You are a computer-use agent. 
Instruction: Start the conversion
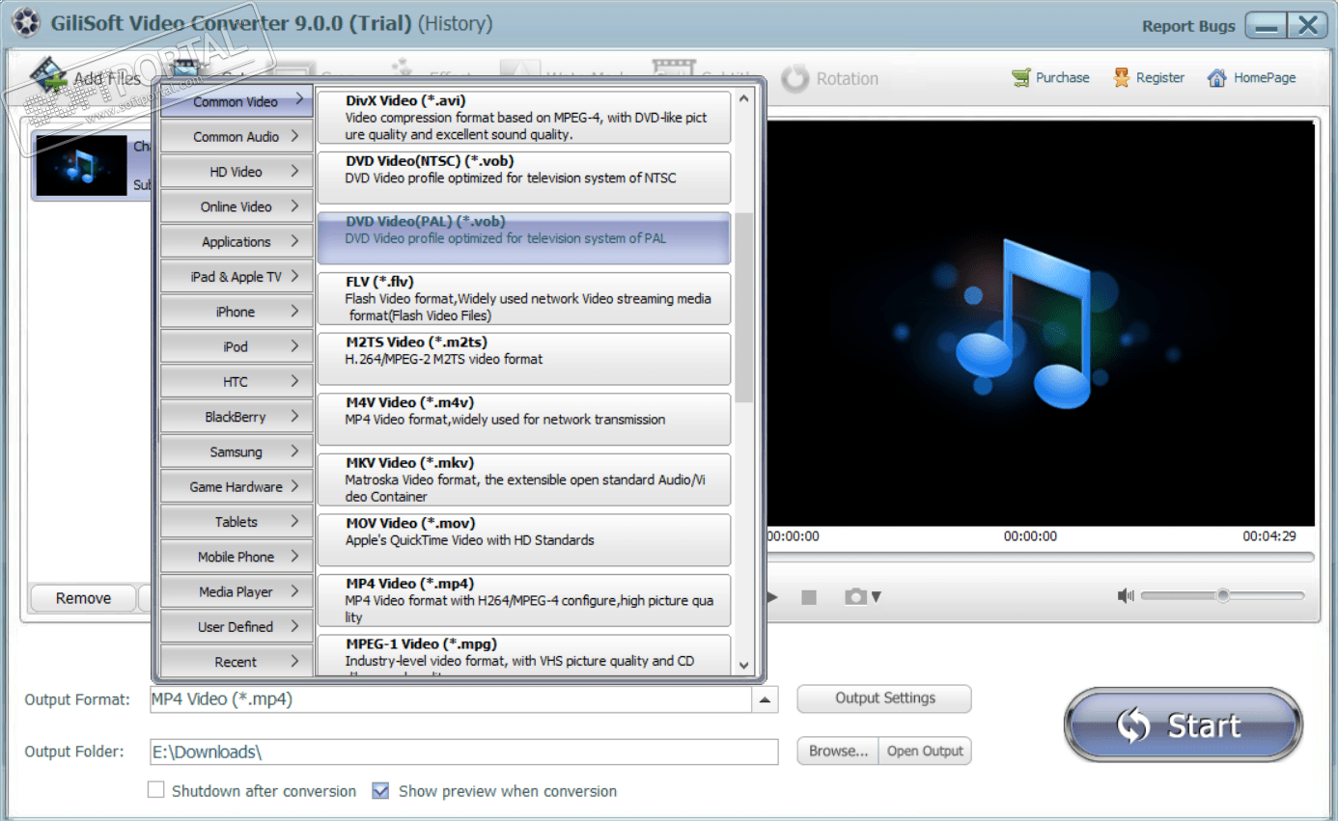(1184, 725)
